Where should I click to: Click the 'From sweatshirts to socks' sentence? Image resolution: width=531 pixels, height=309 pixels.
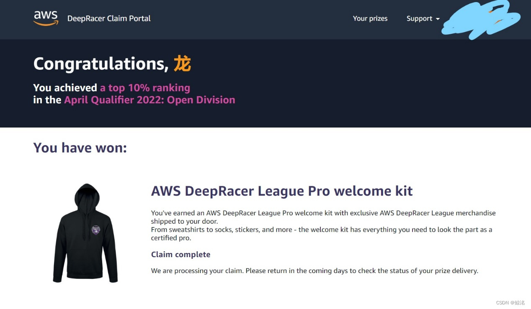coord(322,234)
